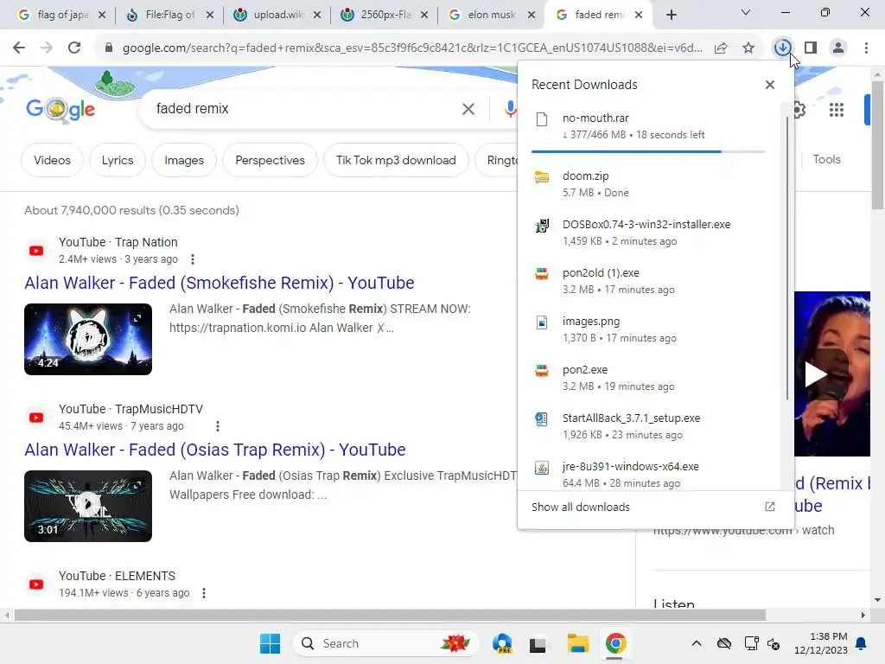
Task: Show hidden system tray icons
Action: click(697, 643)
